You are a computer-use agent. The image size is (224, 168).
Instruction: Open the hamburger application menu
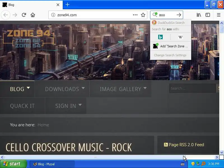[219, 15]
